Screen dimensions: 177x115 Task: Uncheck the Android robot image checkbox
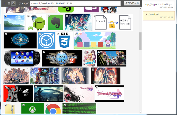28,16
